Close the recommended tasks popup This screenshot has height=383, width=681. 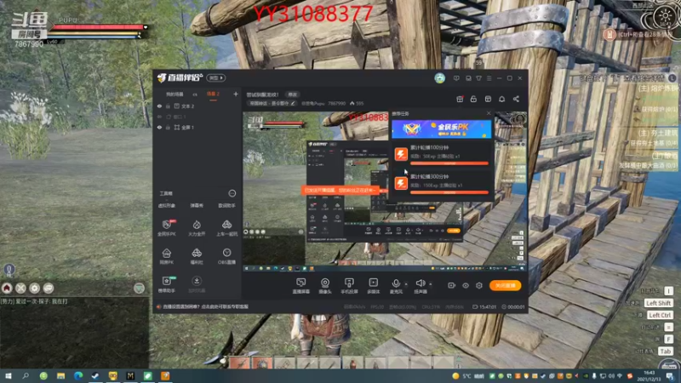(x=489, y=113)
